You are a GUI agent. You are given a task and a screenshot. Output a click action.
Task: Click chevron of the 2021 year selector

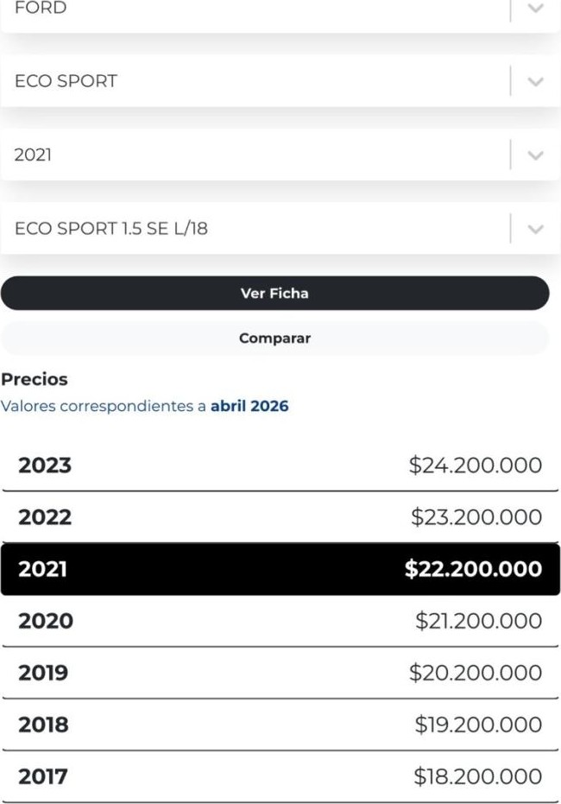coord(535,155)
